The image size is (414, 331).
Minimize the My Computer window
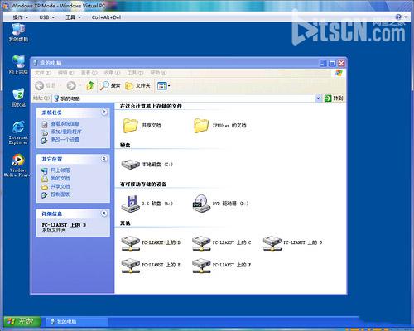323,63
